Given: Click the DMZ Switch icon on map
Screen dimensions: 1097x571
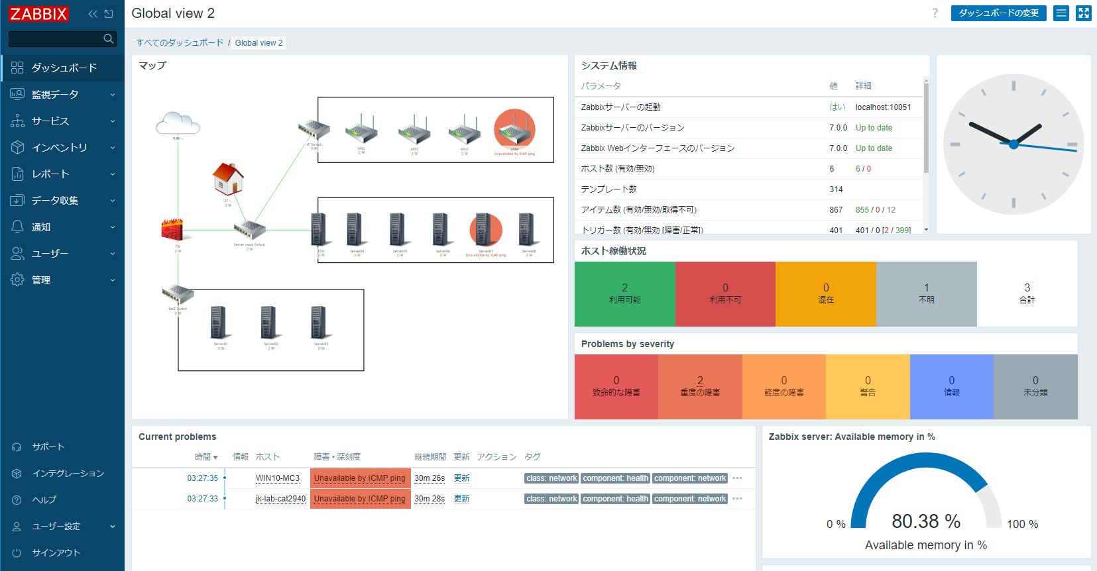Looking at the screenshot, I should 178,295.
